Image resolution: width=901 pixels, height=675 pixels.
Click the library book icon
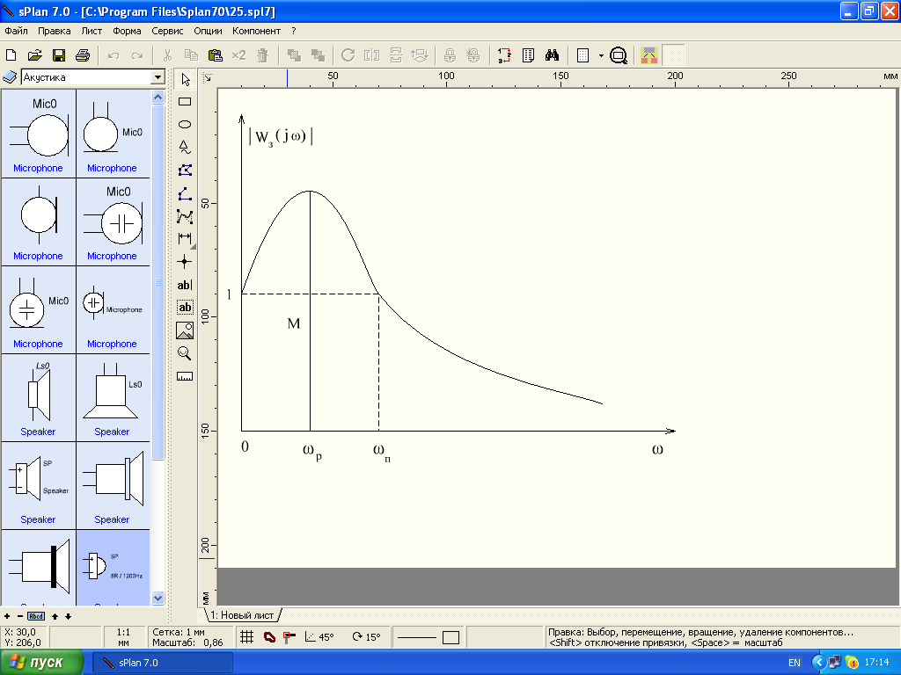10,77
